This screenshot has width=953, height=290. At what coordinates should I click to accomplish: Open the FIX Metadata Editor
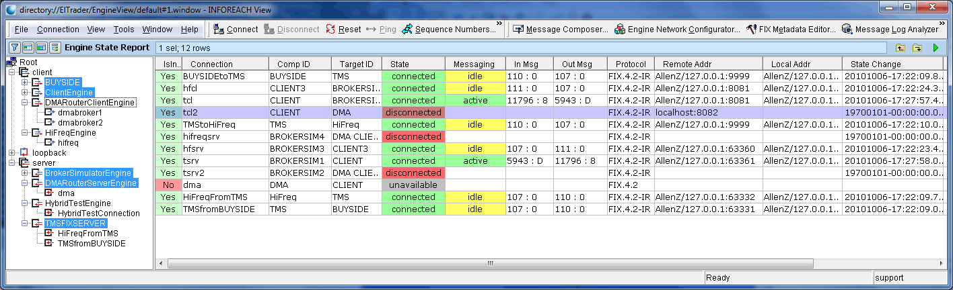pyautogui.click(x=791, y=30)
